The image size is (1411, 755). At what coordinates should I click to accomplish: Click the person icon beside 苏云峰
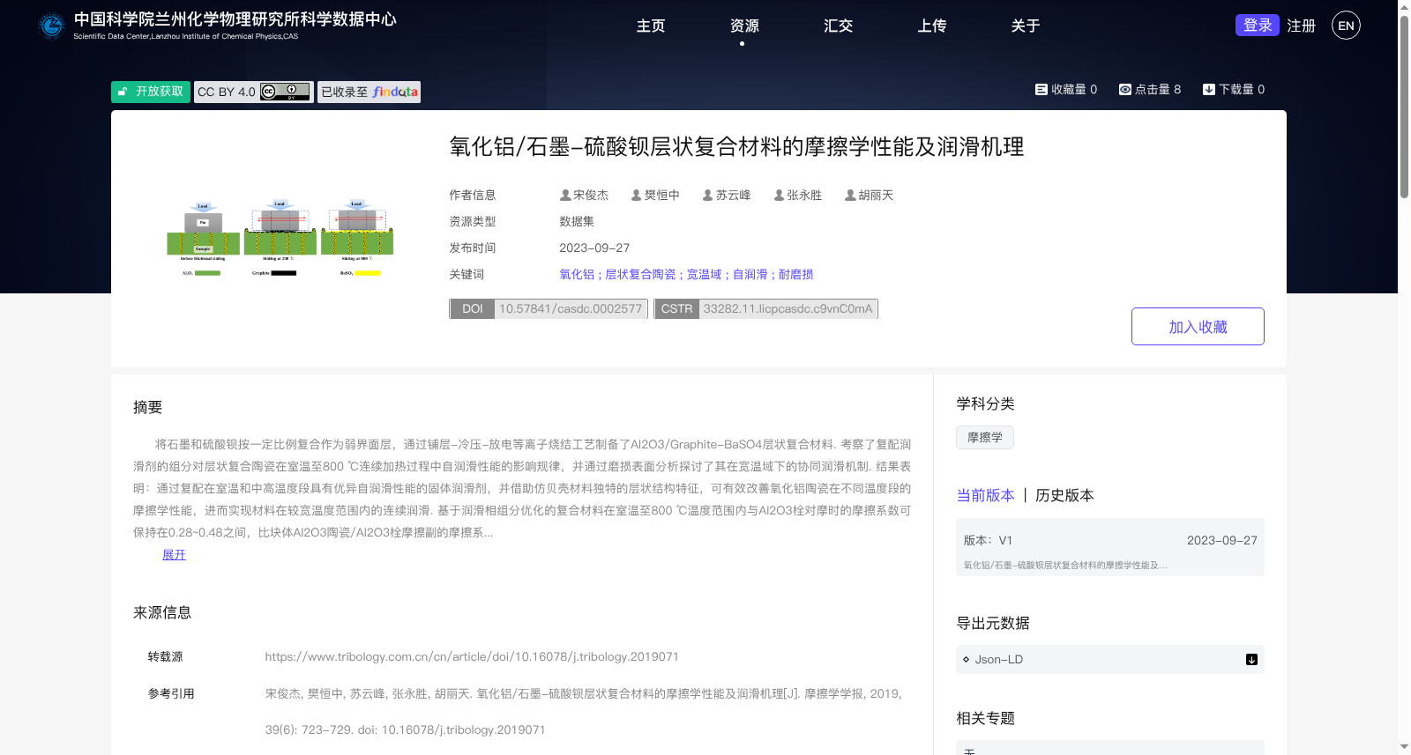click(x=707, y=195)
